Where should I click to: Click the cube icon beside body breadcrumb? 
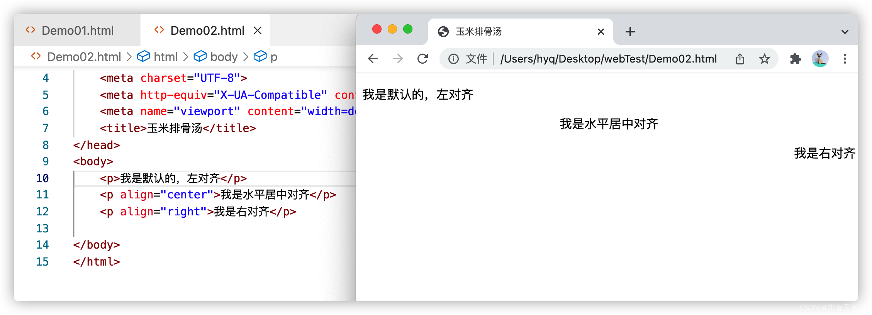[200, 56]
